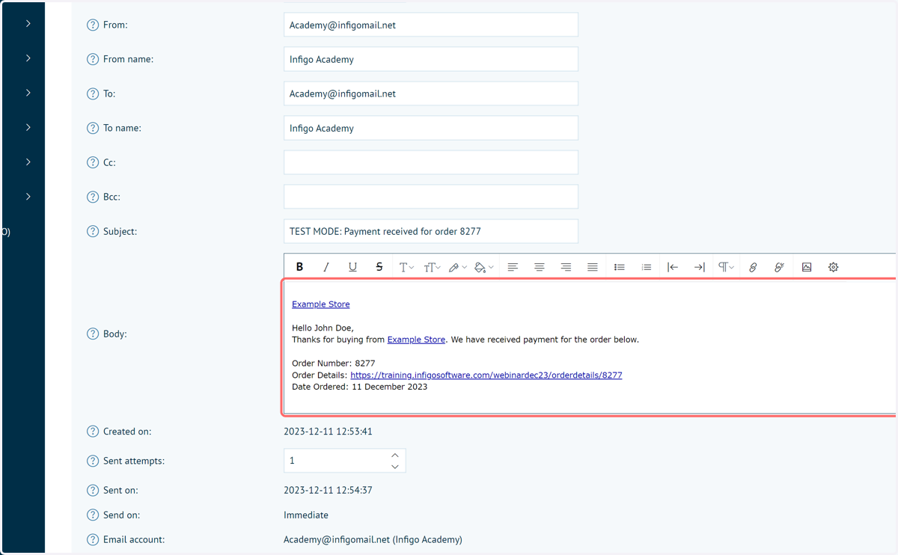The height and width of the screenshot is (555, 898).
Task: Click Example Store link after "buying from"
Action: point(416,340)
